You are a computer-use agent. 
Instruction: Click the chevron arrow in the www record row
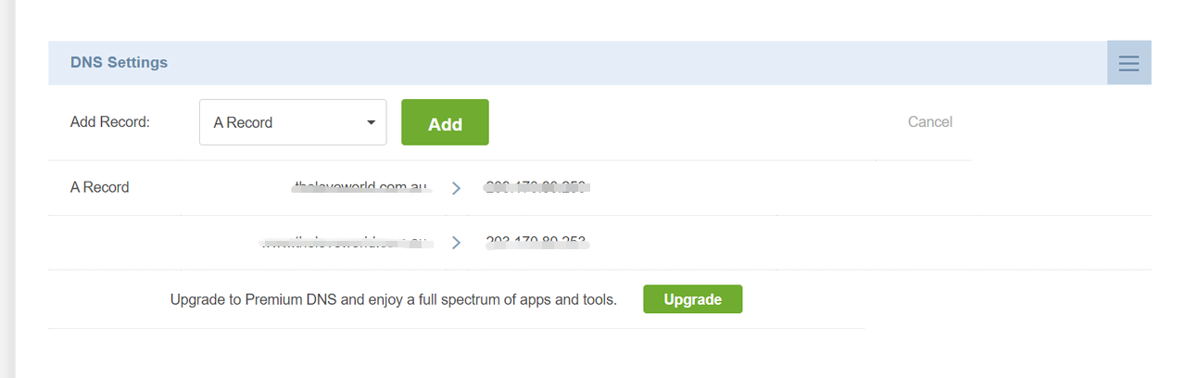(x=456, y=243)
